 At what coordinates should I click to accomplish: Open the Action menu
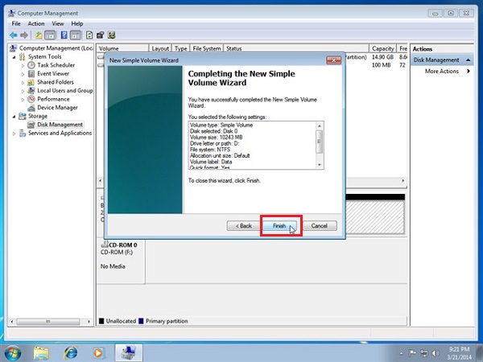[35, 23]
